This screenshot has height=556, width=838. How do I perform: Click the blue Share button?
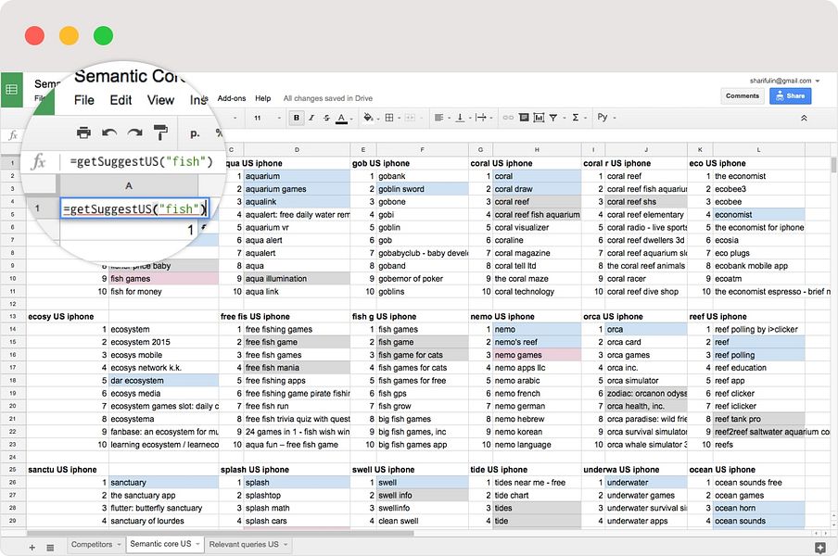click(x=790, y=95)
